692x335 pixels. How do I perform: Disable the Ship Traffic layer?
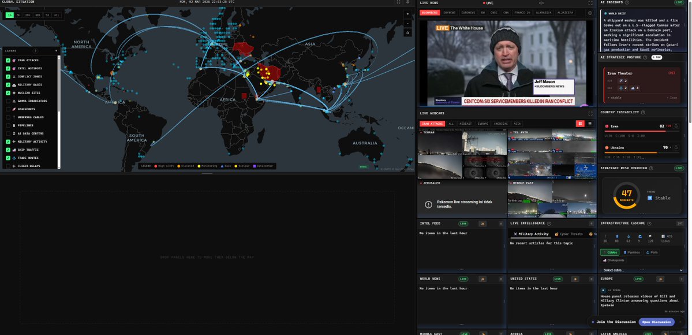click(8, 149)
